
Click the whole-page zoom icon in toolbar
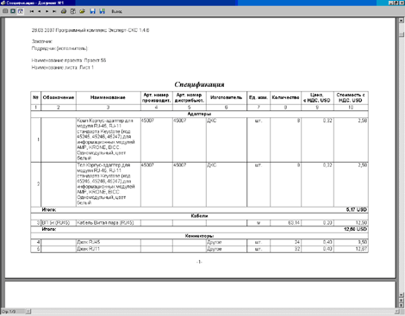[5, 11]
